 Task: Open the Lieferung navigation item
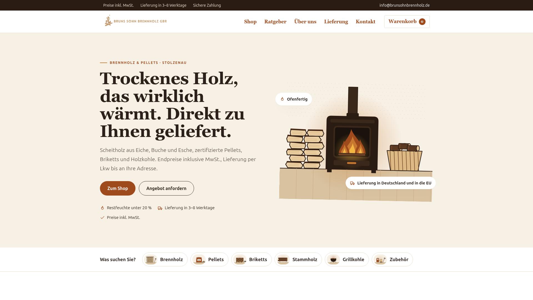point(336,22)
